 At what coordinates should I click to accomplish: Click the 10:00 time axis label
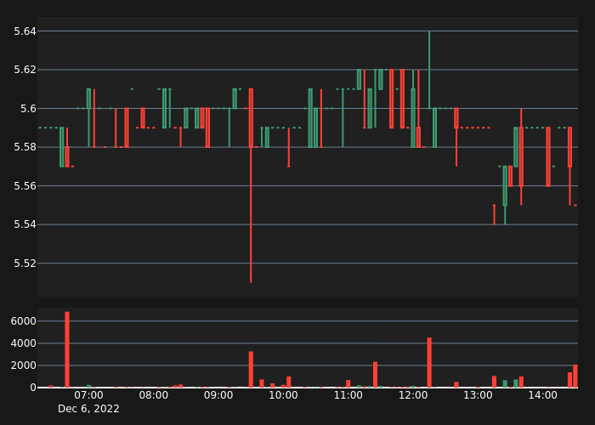283,395
